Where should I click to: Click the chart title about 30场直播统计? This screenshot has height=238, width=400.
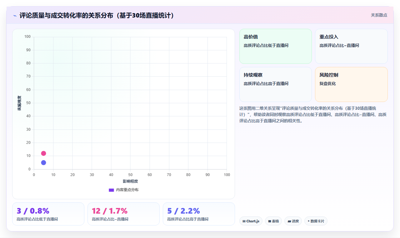97,15
